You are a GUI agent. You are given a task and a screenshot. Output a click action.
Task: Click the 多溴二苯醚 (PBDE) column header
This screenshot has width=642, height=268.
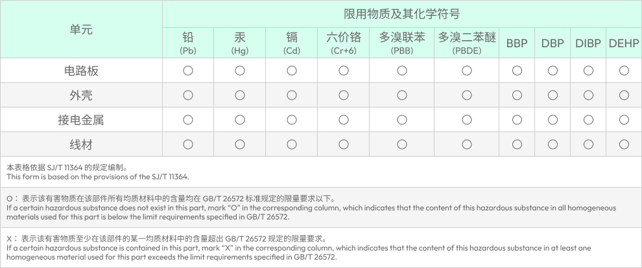[x=467, y=43]
